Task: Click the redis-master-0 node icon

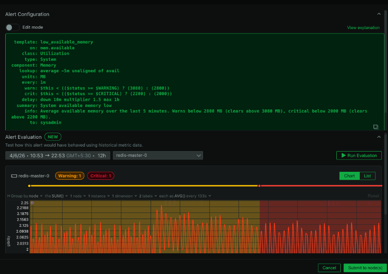Action: pyautogui.click(x=14, y=176)
